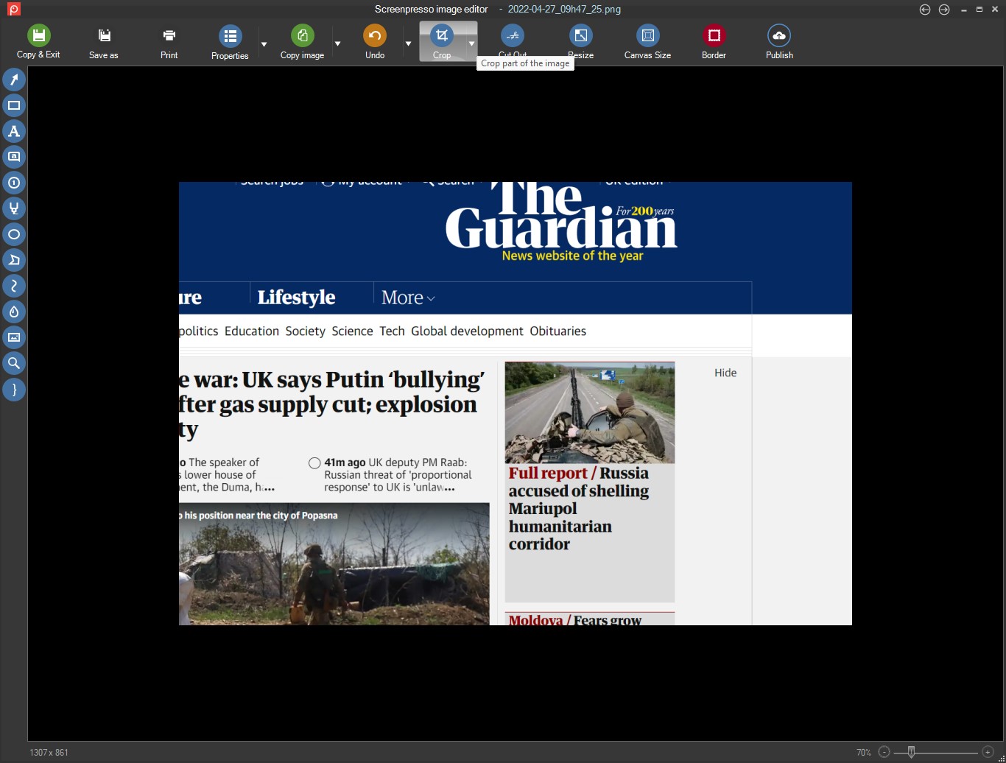
Task: Click the zoom in plus button
Action: (988, 752)
